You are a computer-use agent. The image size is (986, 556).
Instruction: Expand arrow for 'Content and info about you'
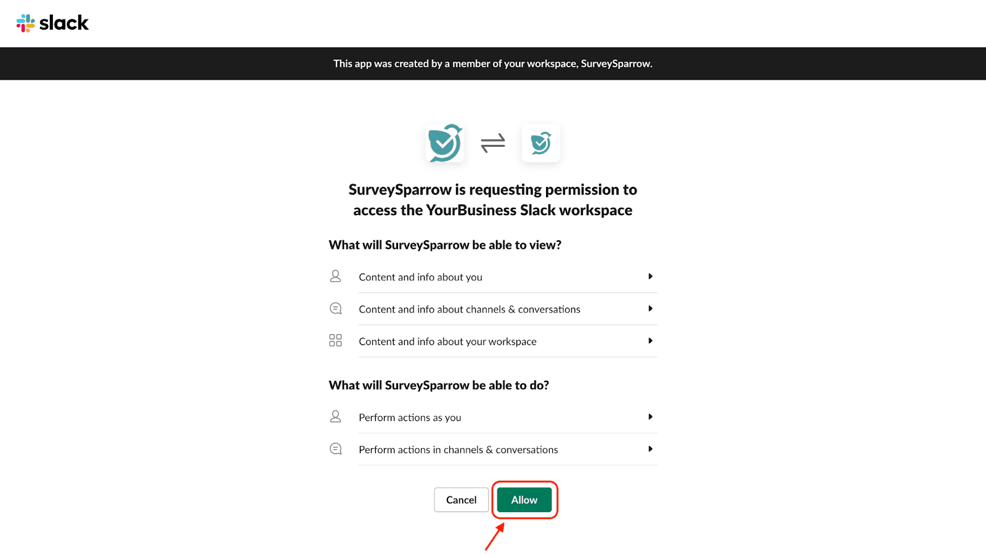click(650, 277)
